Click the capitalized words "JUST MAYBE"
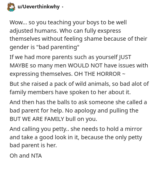This screenshot has width=160, height=170. tap(70, 61)
